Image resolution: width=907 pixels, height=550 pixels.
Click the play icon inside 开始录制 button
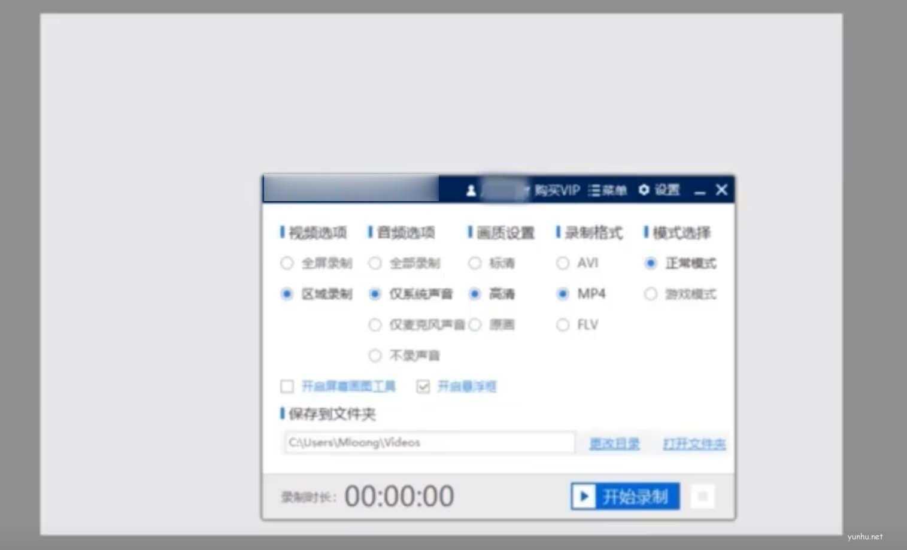pos(583,496)
